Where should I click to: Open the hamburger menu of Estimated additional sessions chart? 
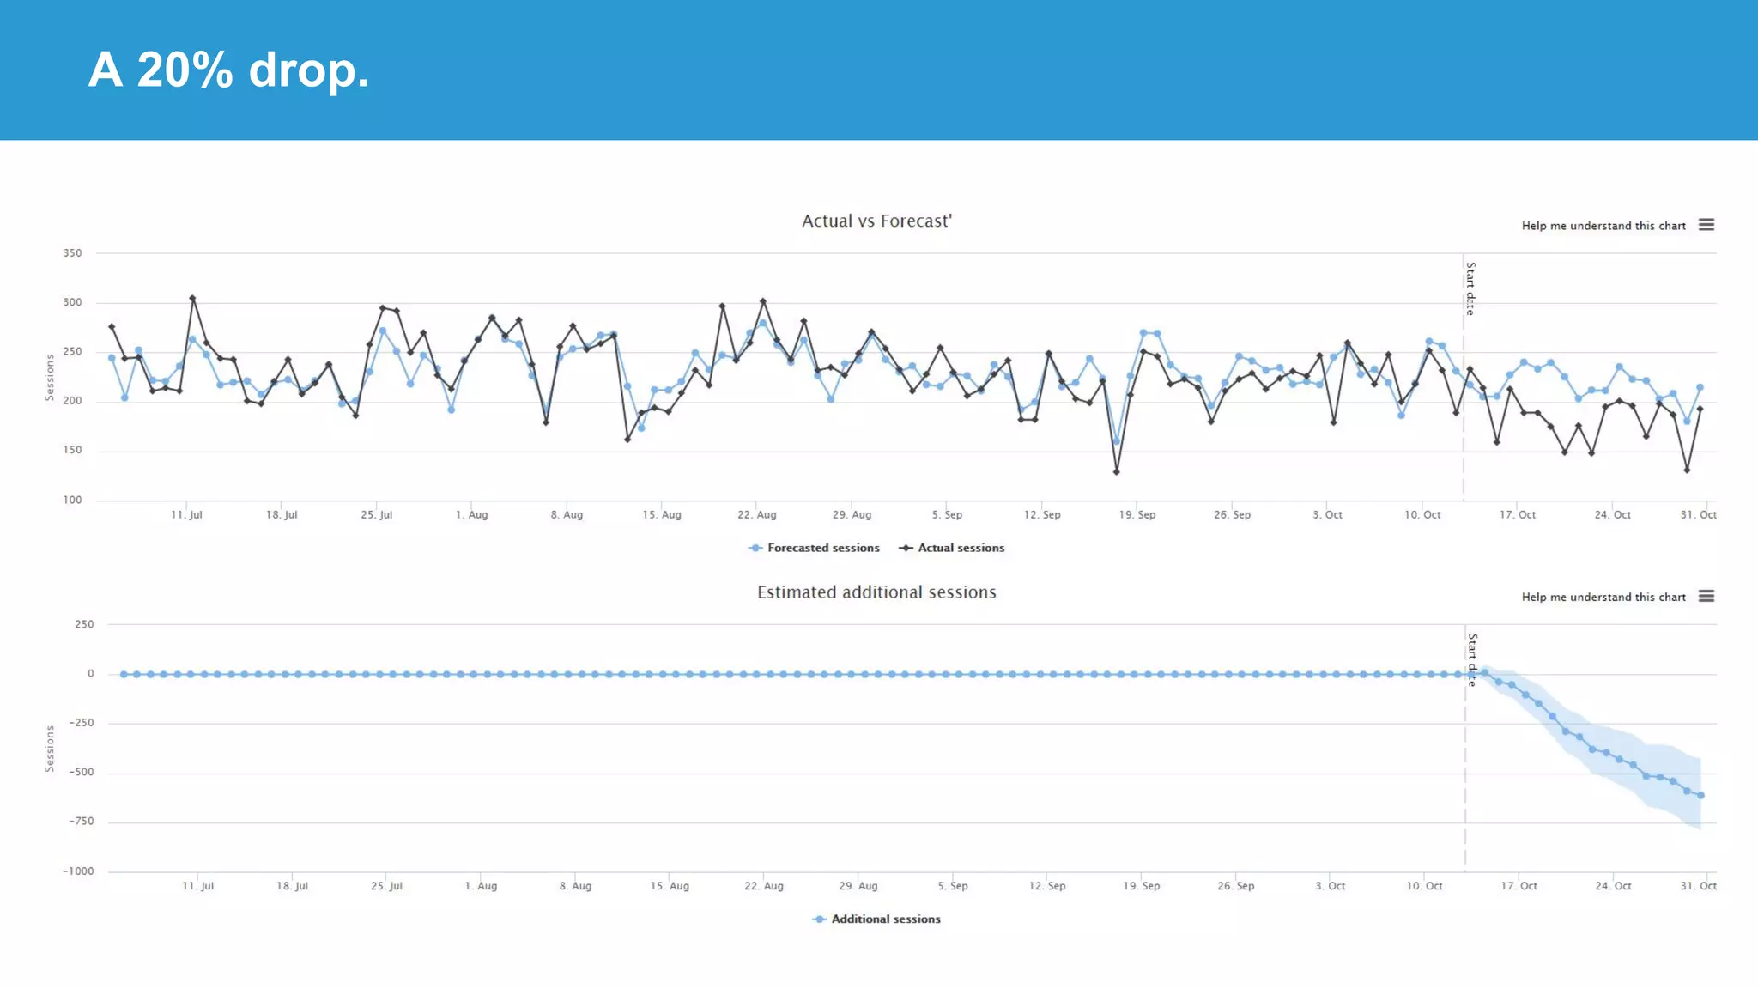[x=1706, y=596]
